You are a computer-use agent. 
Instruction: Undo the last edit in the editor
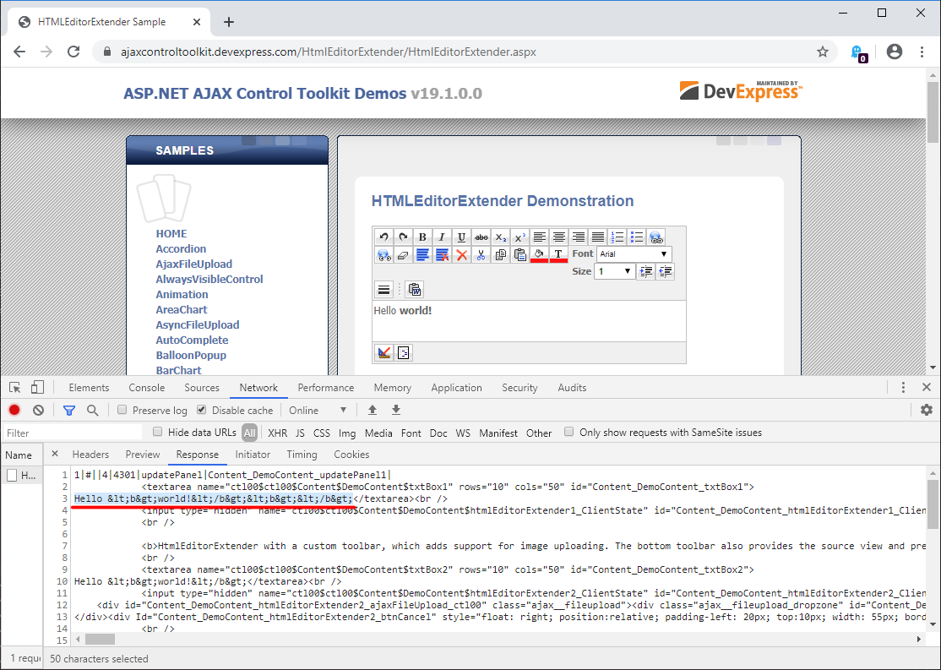point(383,237)
